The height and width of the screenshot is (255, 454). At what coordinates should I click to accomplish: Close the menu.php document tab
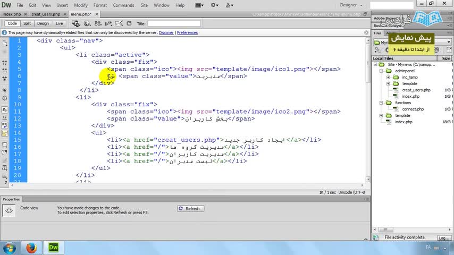point(97,14)
